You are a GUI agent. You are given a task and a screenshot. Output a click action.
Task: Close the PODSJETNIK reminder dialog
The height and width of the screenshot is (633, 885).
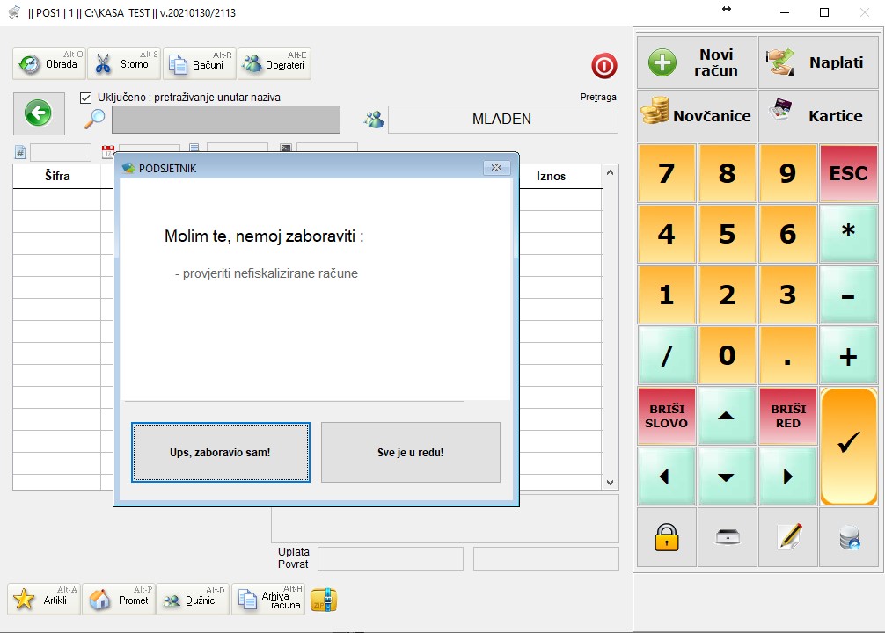pyautogui.click(x=497, y=168)
